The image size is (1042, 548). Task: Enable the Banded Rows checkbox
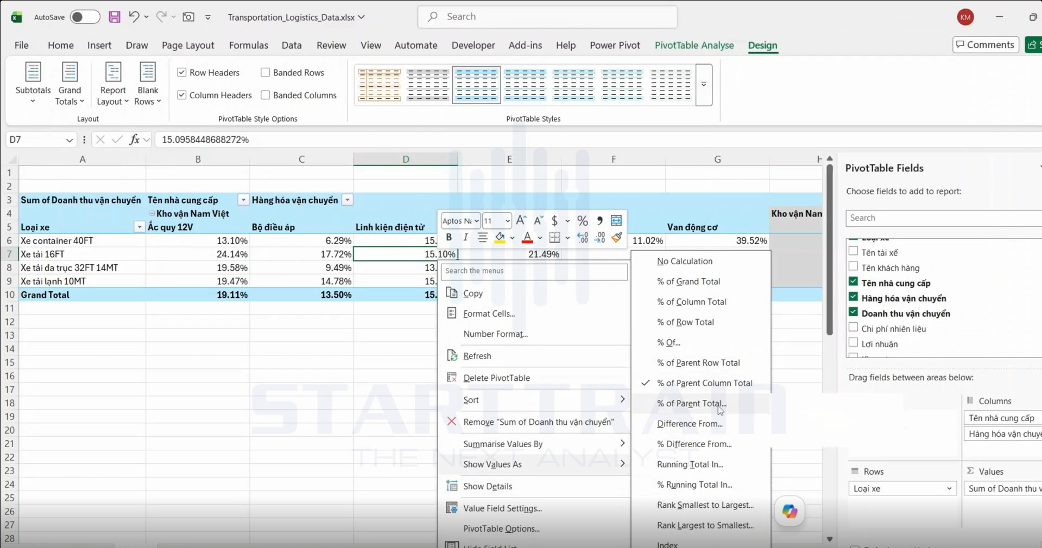(266, 72)
